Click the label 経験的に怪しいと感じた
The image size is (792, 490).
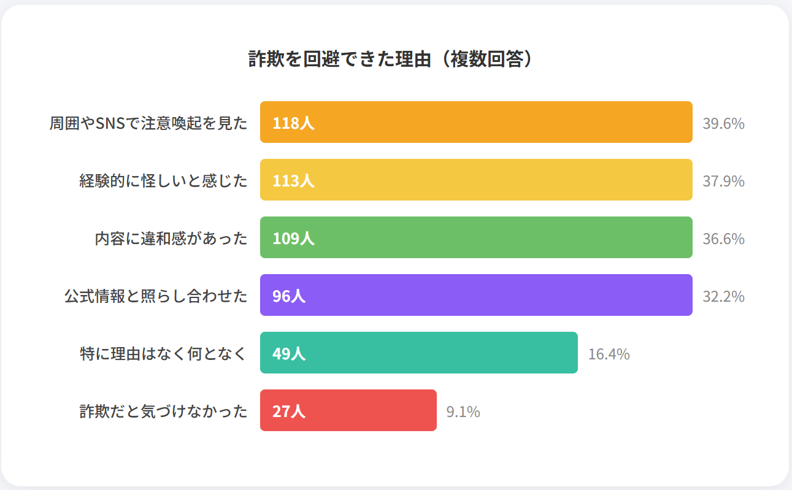163,181
